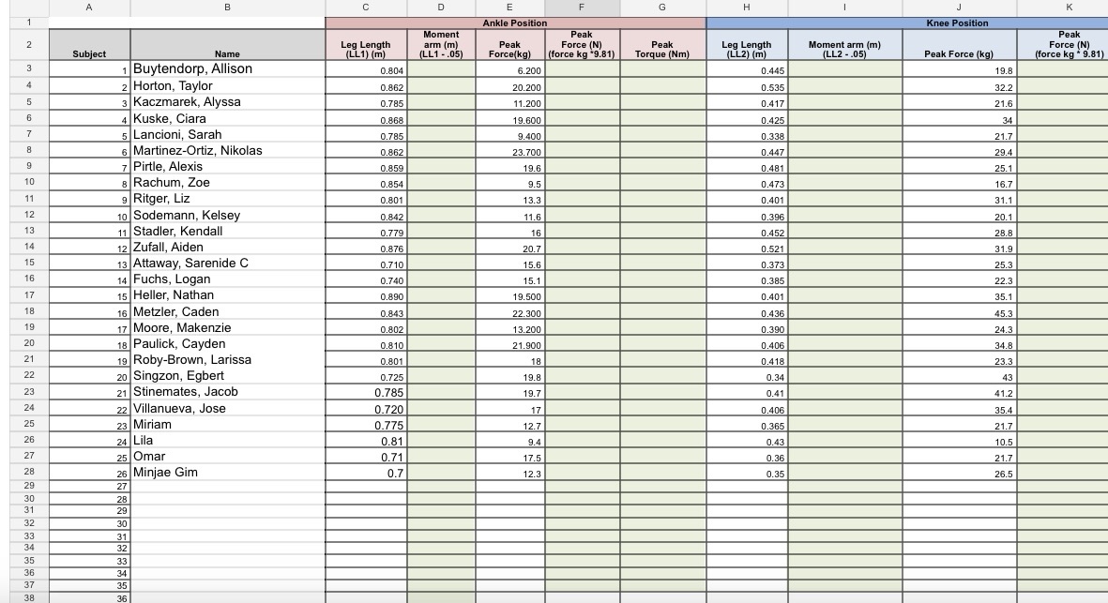Select the cell containing Heller, Nathan
Image resolution: width=1108 pixels, height=603 pixels.
point(228,295)
